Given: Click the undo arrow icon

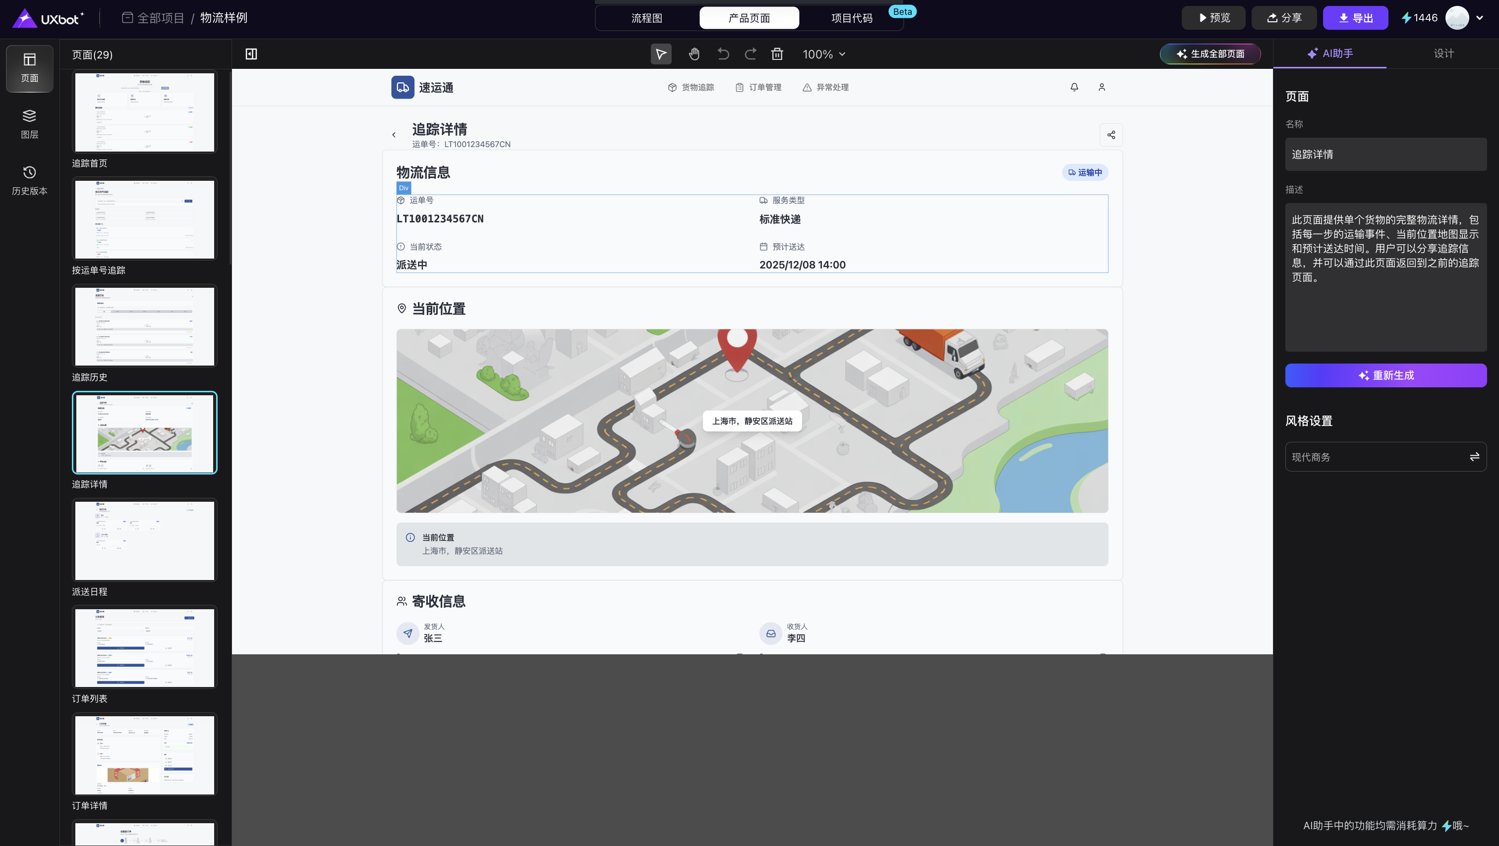Looking at the screenshot, I should pyautogui.click(x=723, y=54).
